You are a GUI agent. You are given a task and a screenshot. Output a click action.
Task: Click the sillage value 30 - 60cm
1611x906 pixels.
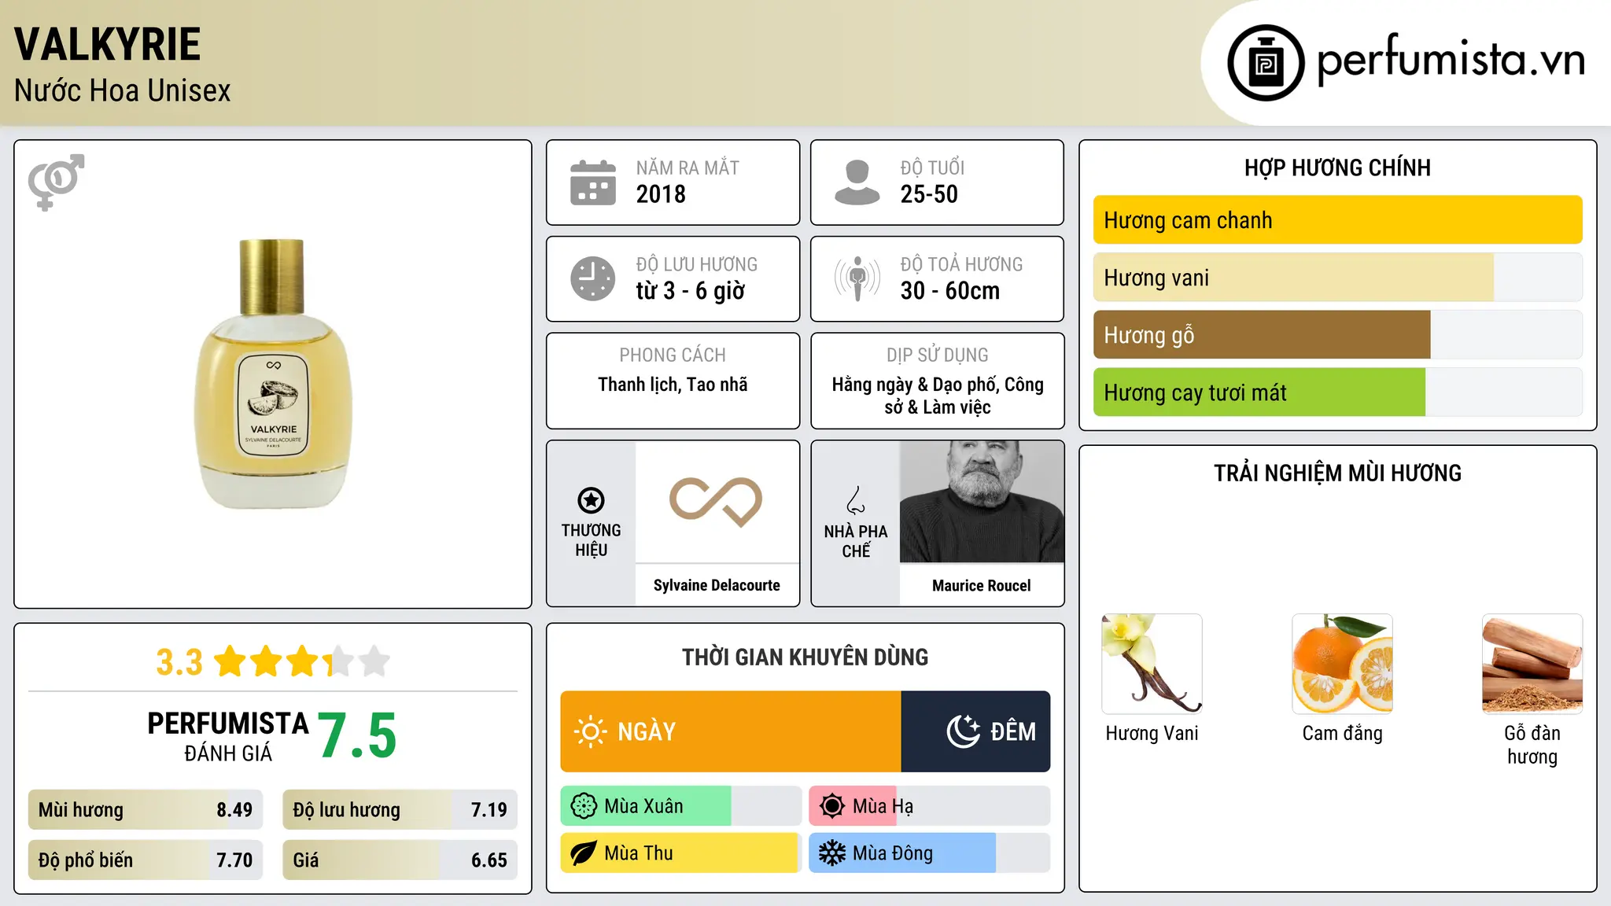pyautogui.click(x=950, y=291)
